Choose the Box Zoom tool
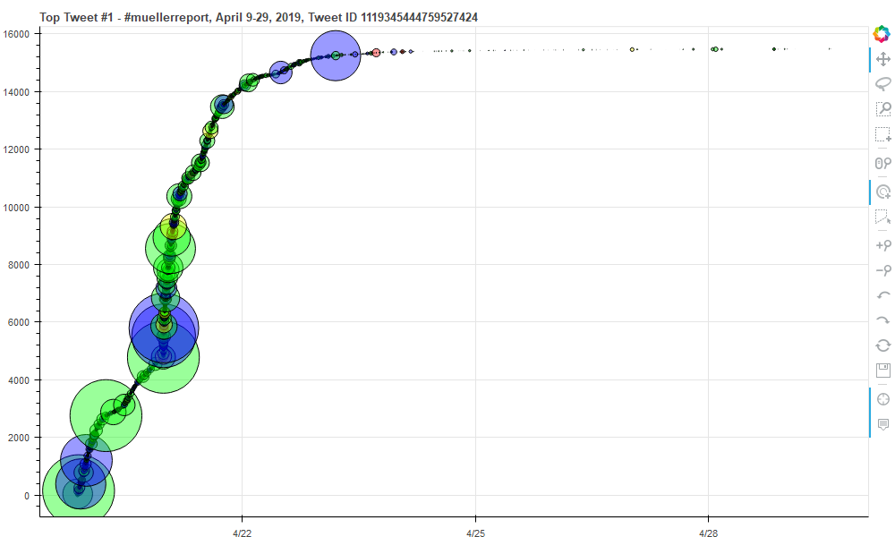This screenshot has height=537, width=895. pyautogui.click(x=882, y=109)
